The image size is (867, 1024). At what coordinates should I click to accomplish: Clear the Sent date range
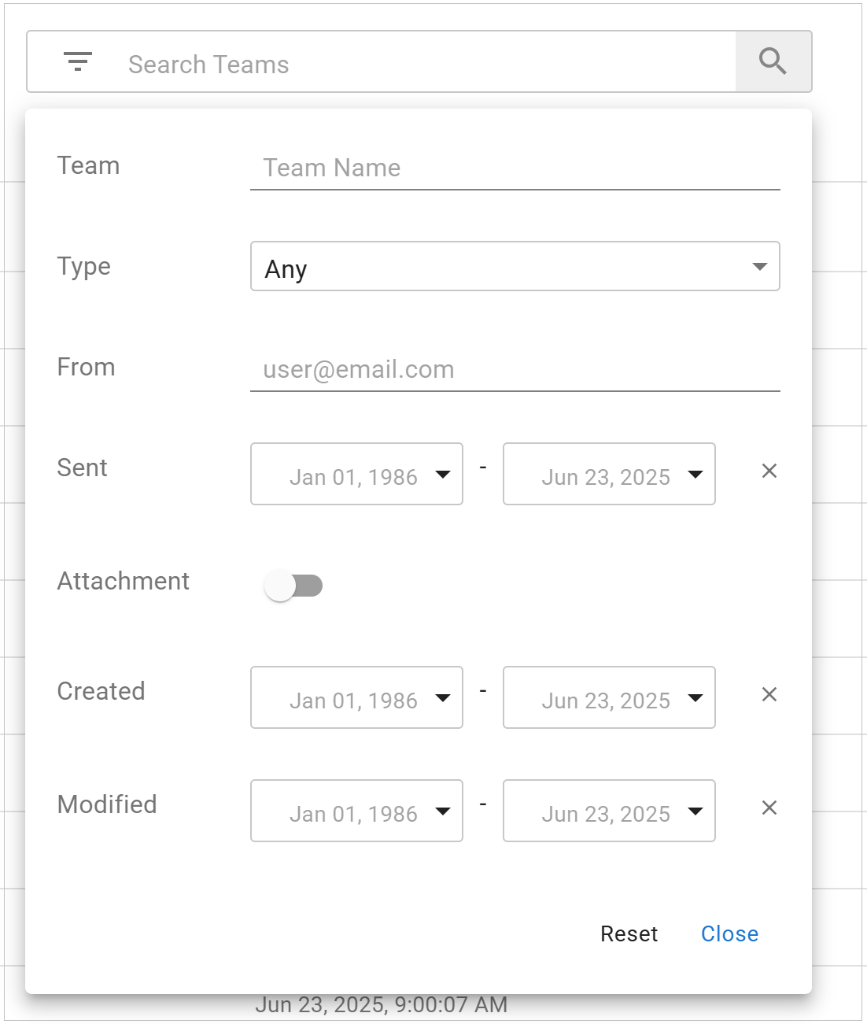coord(769,471)
